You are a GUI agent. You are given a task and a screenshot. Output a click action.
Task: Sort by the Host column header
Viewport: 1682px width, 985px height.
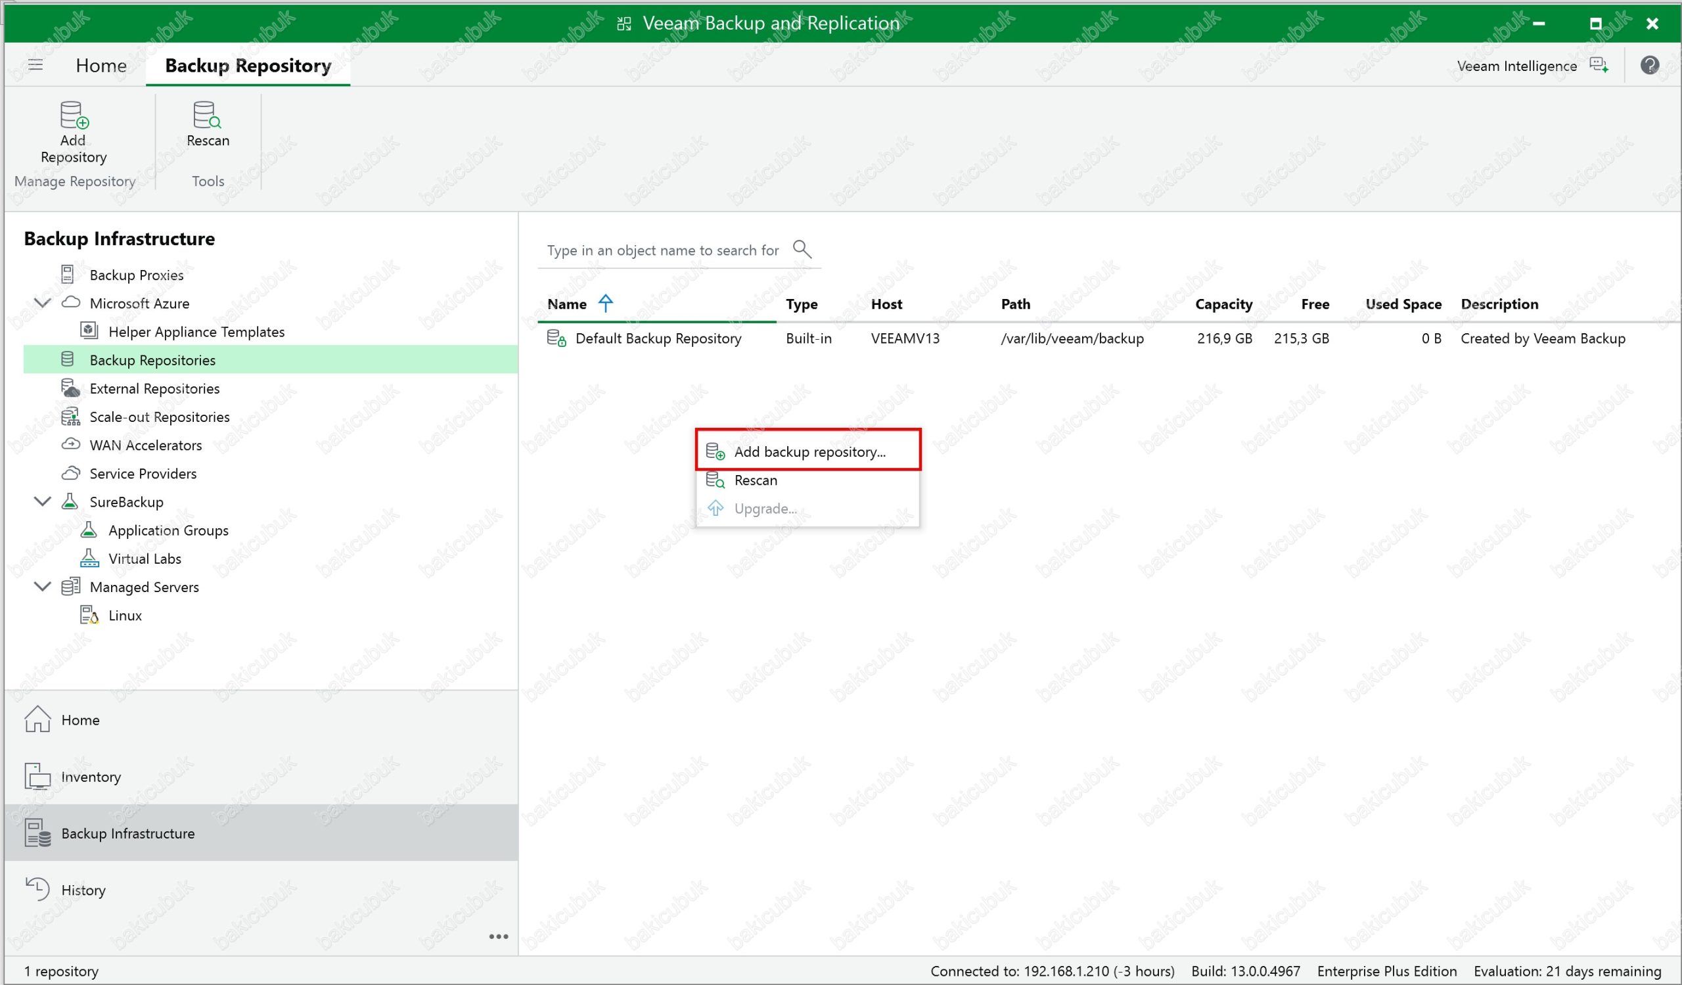(886, 304)
